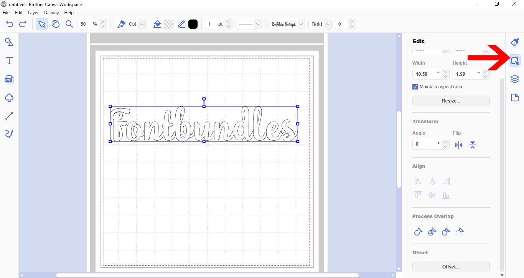Open the File menu
Screen dimensions: 524x278
[6, 13]
